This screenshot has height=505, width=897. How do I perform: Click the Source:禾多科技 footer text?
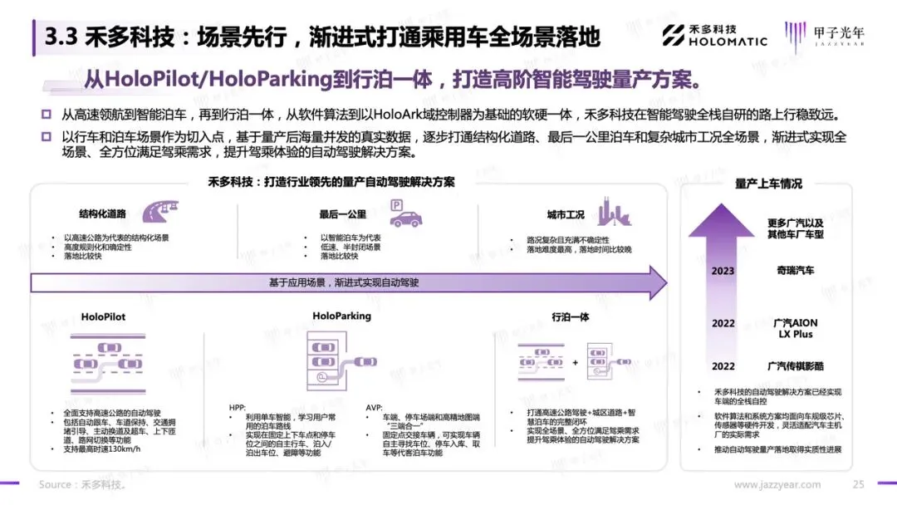82,484
